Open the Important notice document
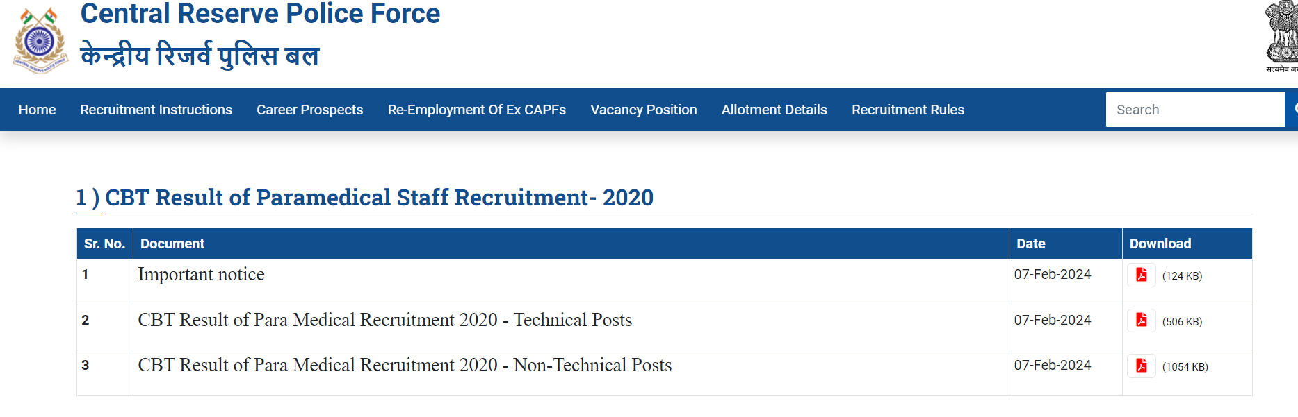Image resolution: width=1298 pixels, height=417 pixels. (201, 275)
